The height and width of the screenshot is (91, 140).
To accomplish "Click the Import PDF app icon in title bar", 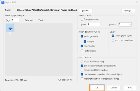I will point(3,2).
